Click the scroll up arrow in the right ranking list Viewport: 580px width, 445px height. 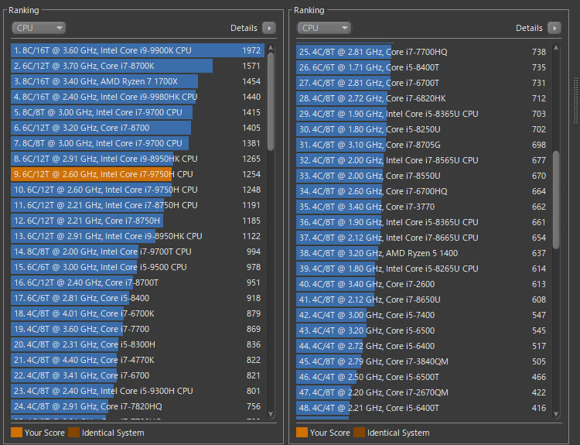(x=556, y=48)
